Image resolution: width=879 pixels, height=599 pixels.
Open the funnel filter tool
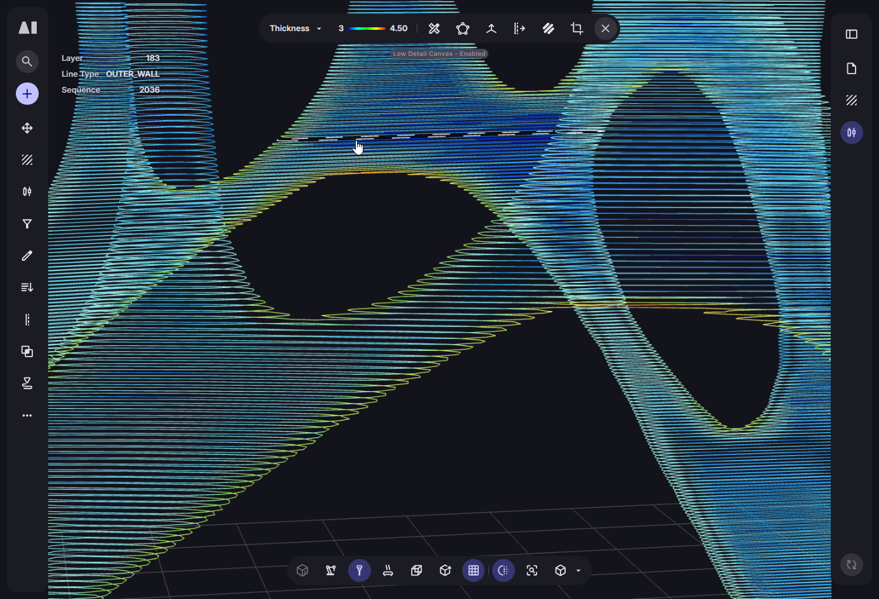pos(27,224)
